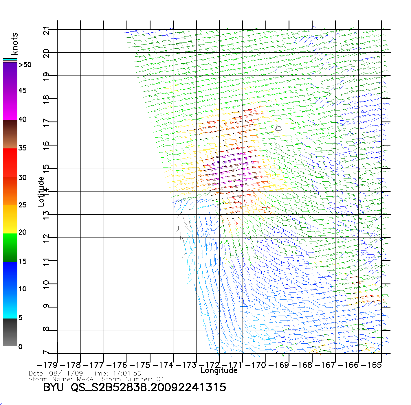411x405 pixels.
Task: Click the BYU QS_S2B52838 title text
Action: pos(134,387)
